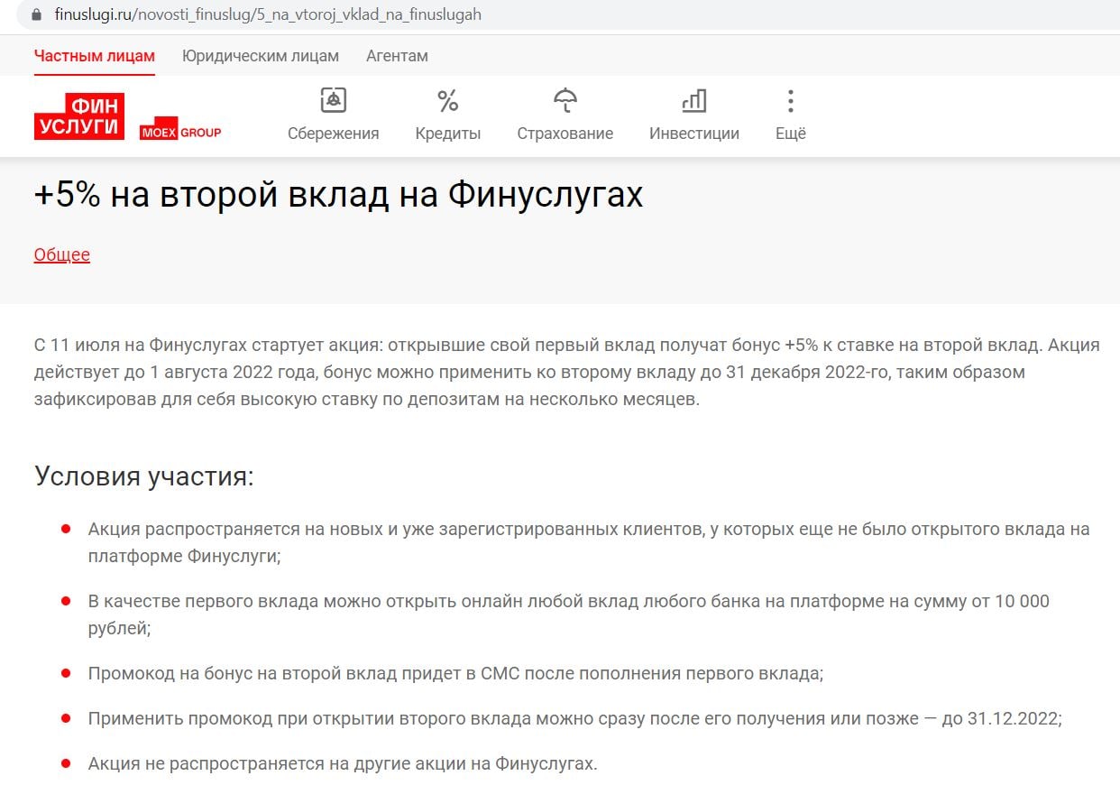
Task: Open the Страхование menu label
Action: point(565,134)
